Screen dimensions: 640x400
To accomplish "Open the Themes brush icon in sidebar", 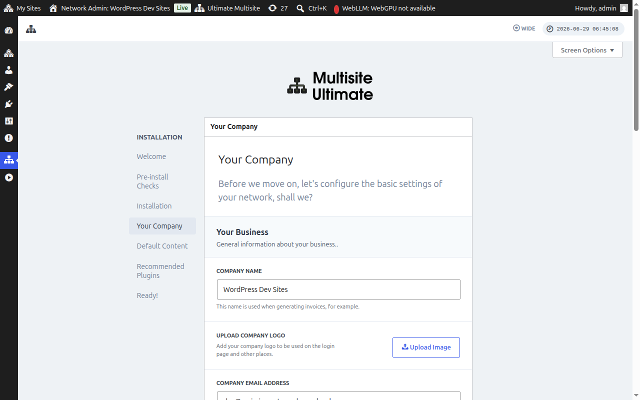I will coord(8,87).
